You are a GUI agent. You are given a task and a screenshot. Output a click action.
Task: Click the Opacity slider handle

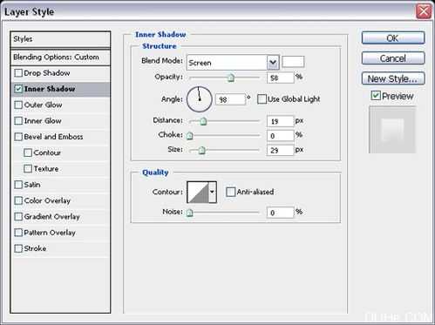[231, 78]
